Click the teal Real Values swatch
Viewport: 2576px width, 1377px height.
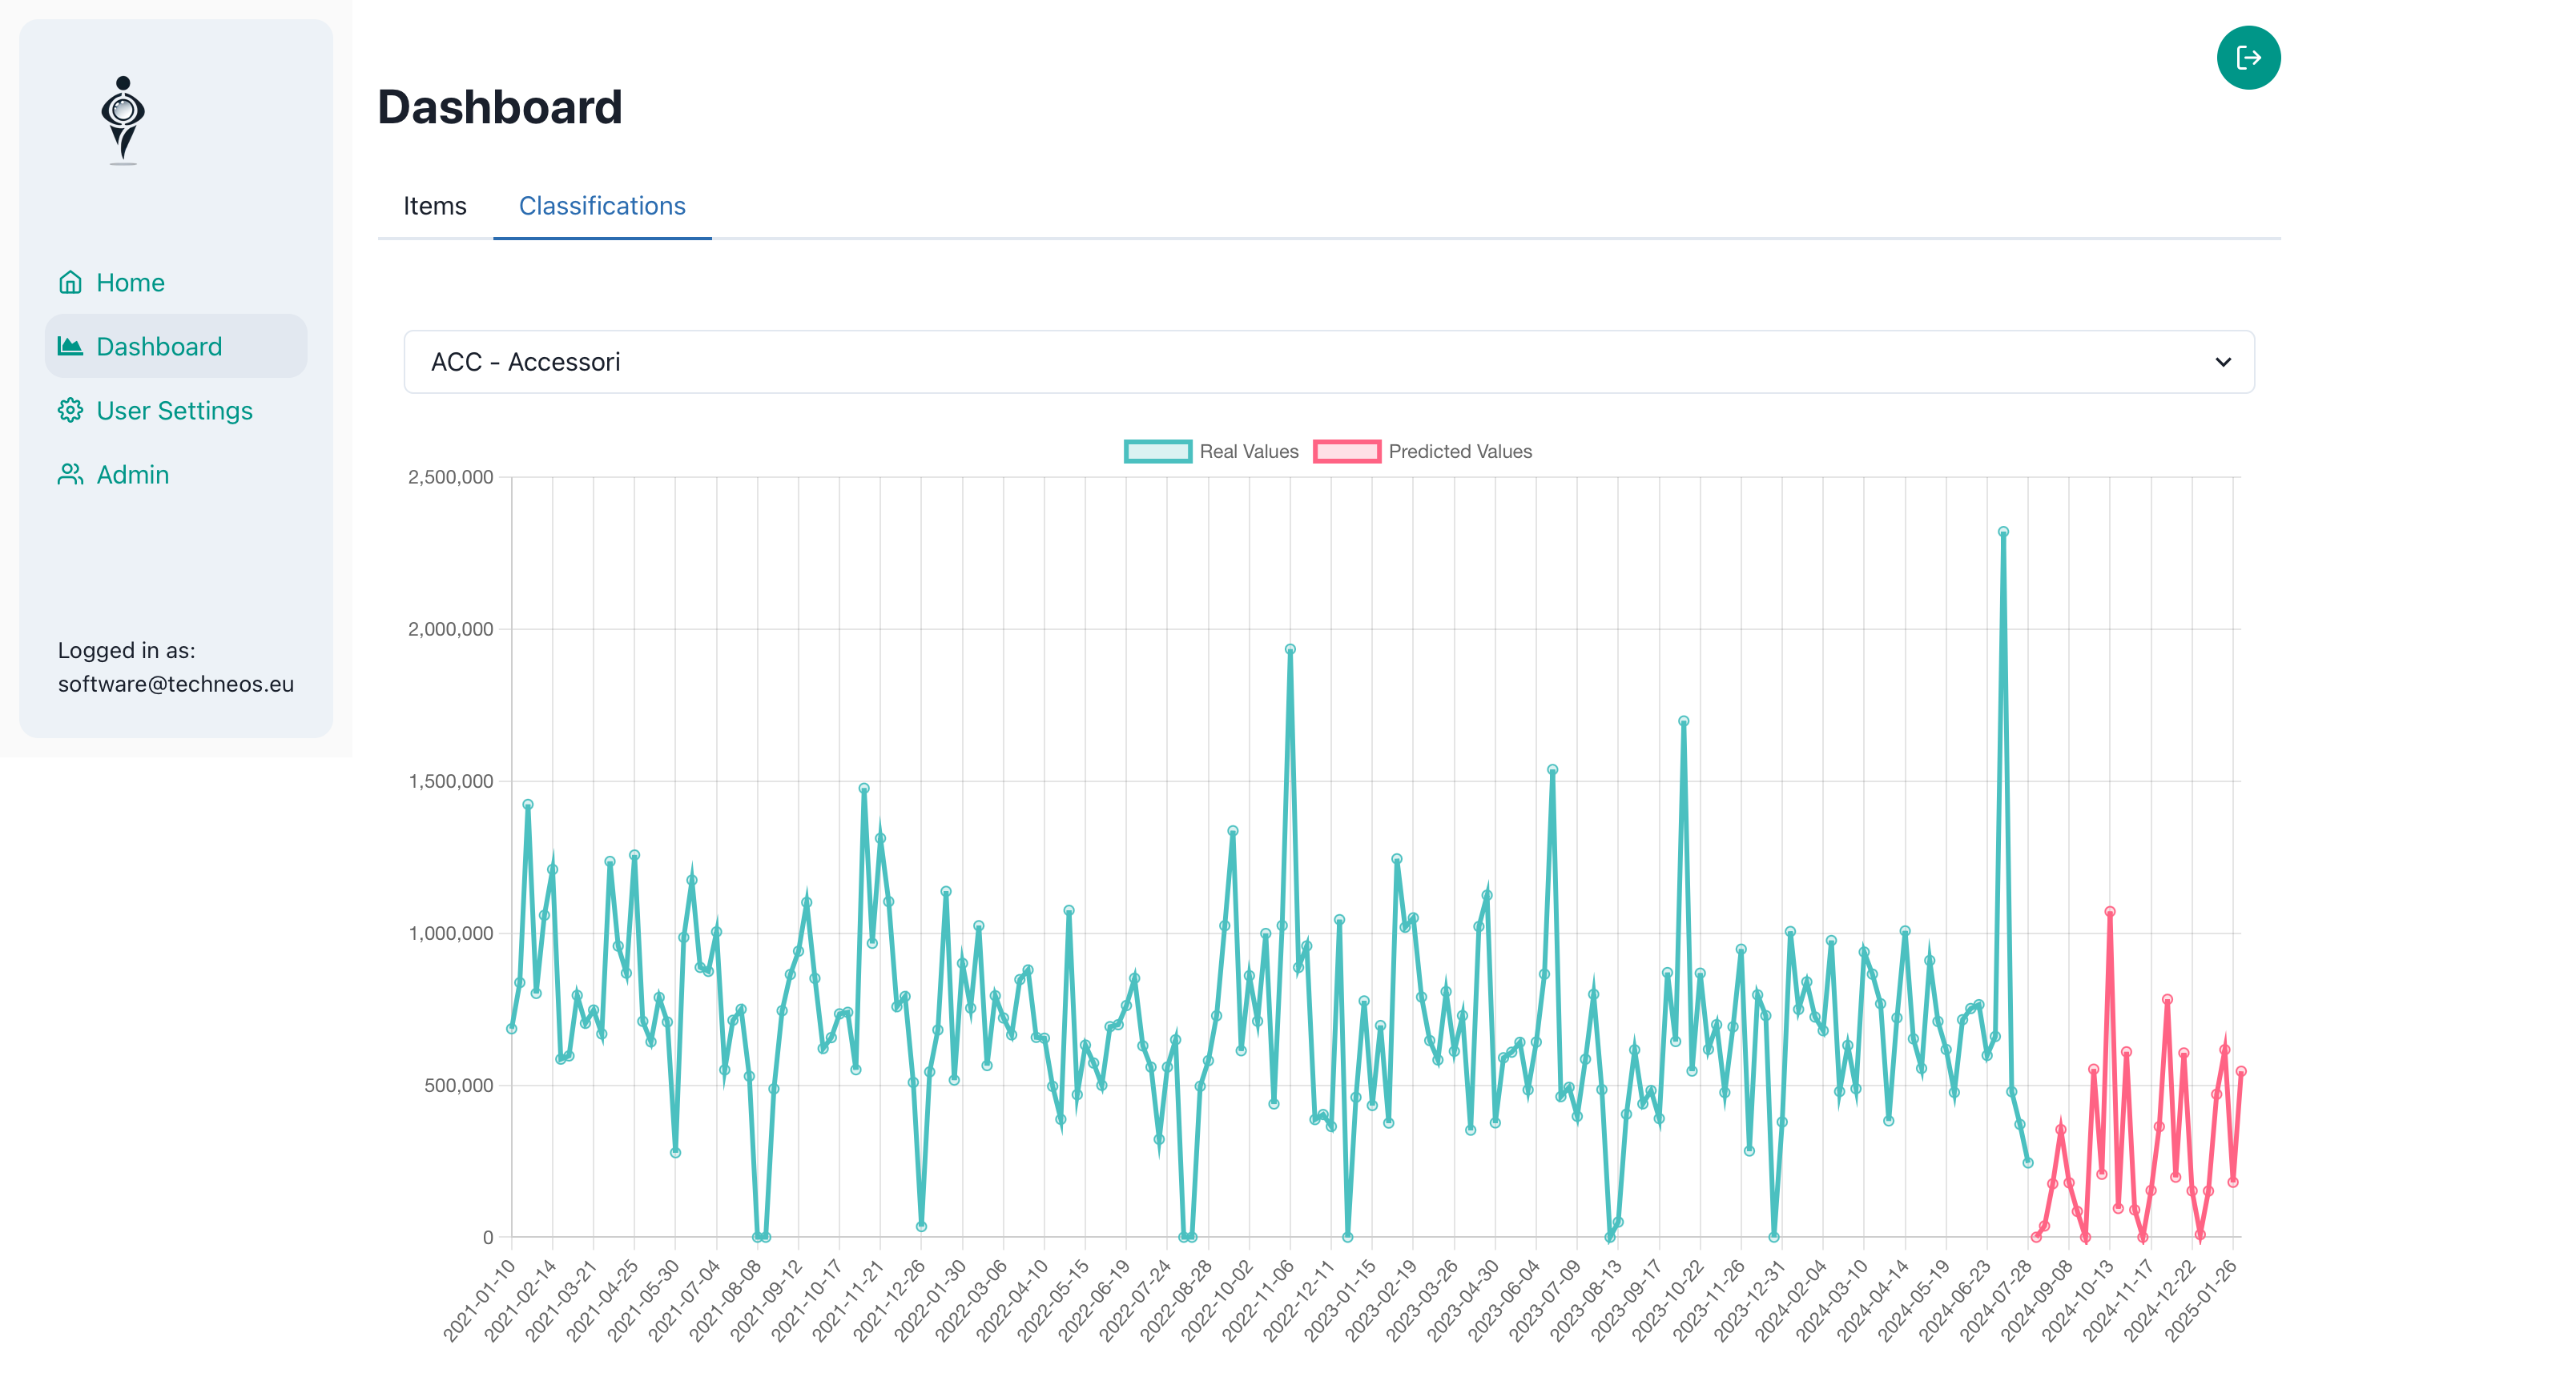point(1157,452)
